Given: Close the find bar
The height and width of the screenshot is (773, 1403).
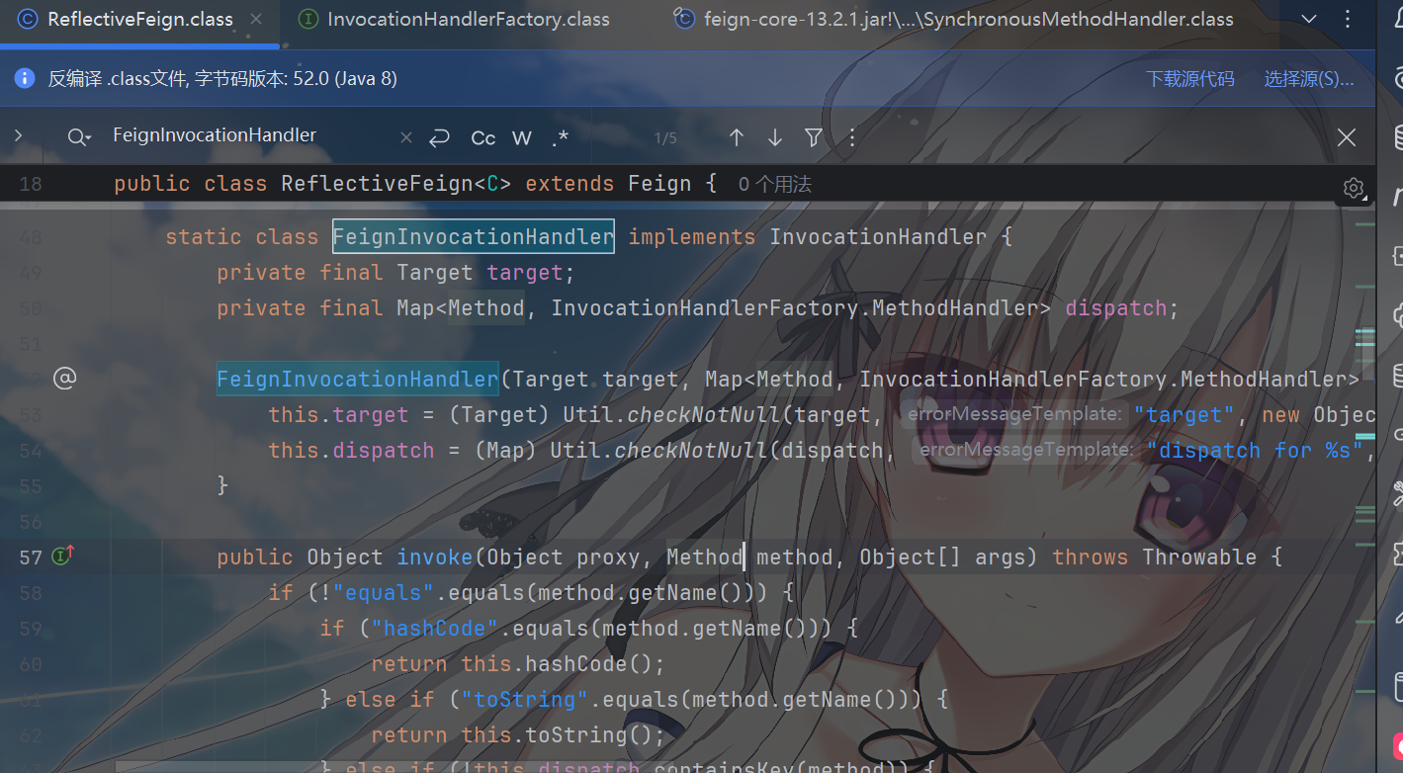Looking at the screenshot, I should 1347,137.
